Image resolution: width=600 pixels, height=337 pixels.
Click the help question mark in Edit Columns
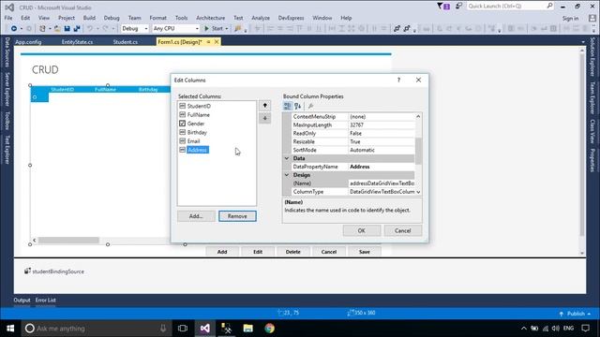point(398,80)
